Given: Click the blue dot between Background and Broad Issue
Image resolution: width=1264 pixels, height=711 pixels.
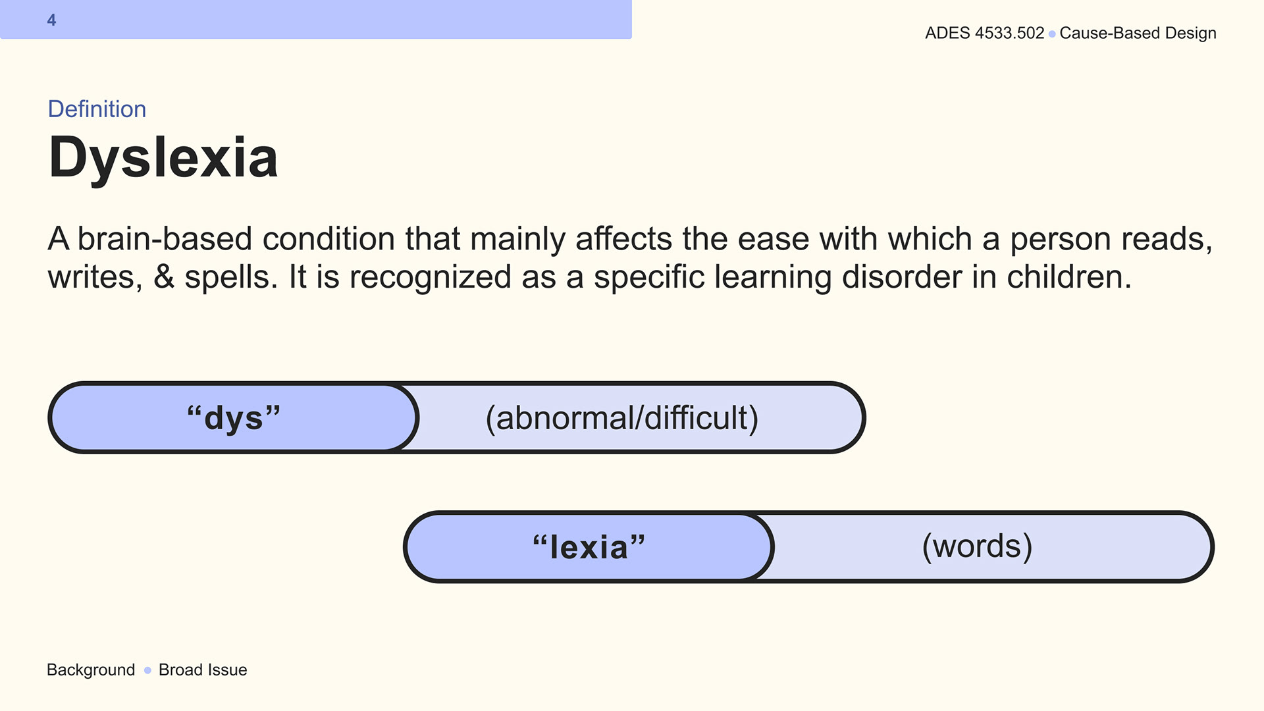Looking at the screenshot, I should pos(147,670).
